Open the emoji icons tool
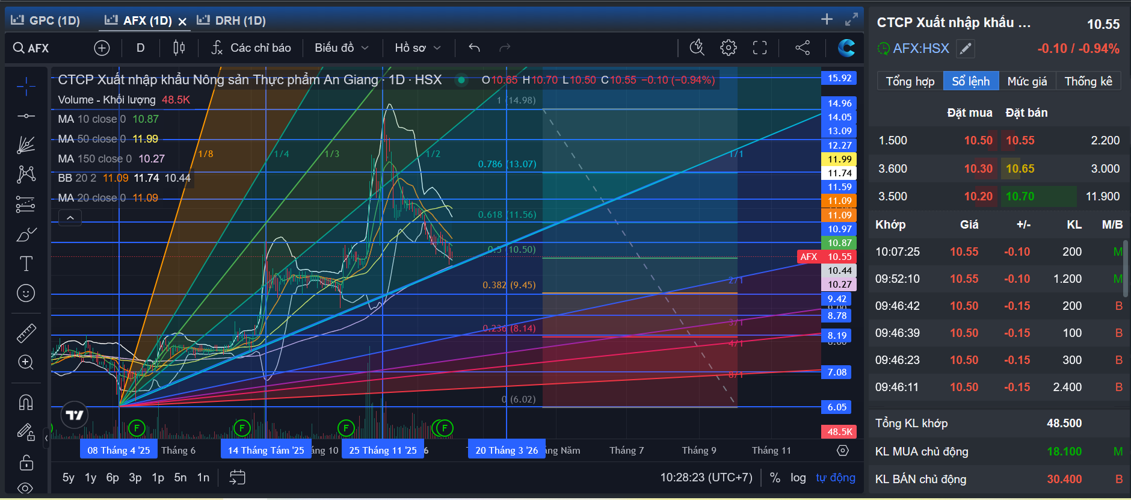Image resolution: width=1131 pixels, height=500 pixels. tap(26, 293)
